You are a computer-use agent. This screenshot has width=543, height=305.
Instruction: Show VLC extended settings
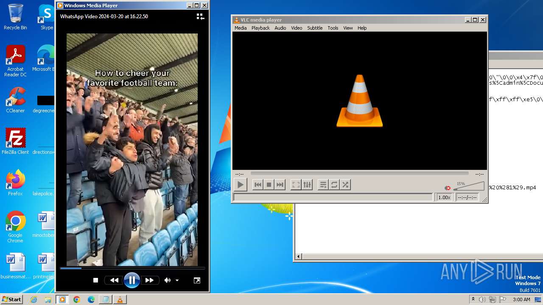(307, 185)
